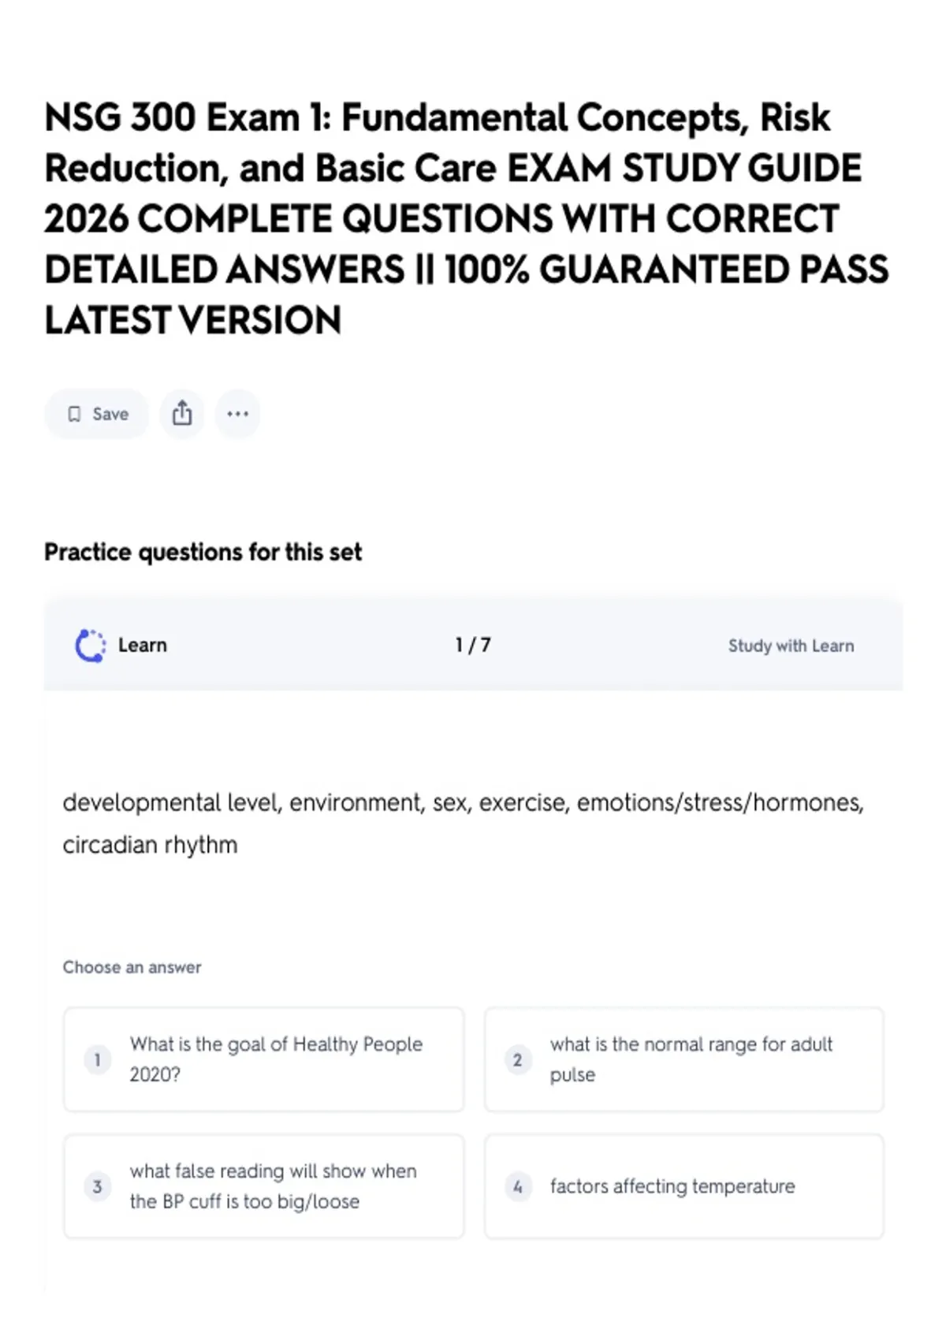Click the Practice questions for this set heading
The image size is (946, 1340).
(x=203, y=552)
